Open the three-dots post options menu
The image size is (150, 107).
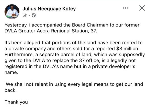pos(126,8)
